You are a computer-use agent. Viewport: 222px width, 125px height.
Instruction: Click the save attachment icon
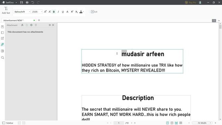pos(27,25)
